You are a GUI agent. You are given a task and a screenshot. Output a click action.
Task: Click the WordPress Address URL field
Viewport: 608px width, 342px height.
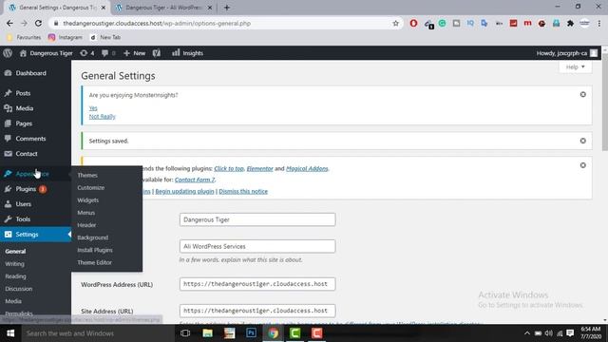[x=257, y=284]
